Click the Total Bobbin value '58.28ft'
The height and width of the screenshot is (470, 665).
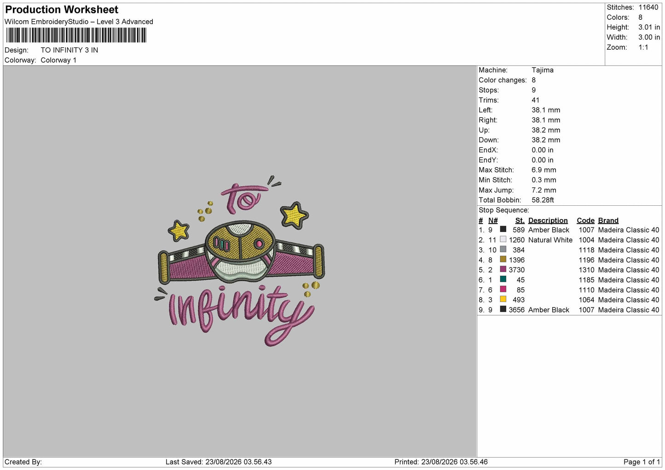tap(543, 200)
